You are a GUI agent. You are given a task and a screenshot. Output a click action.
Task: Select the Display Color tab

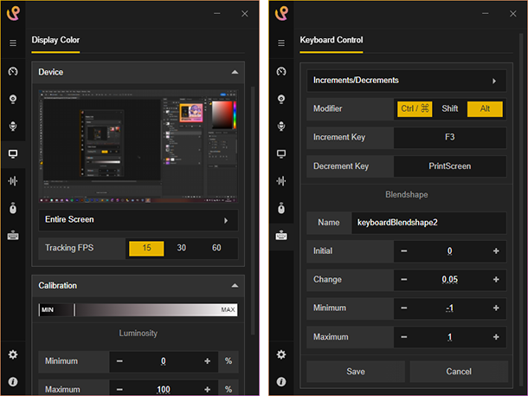(55, 40)
